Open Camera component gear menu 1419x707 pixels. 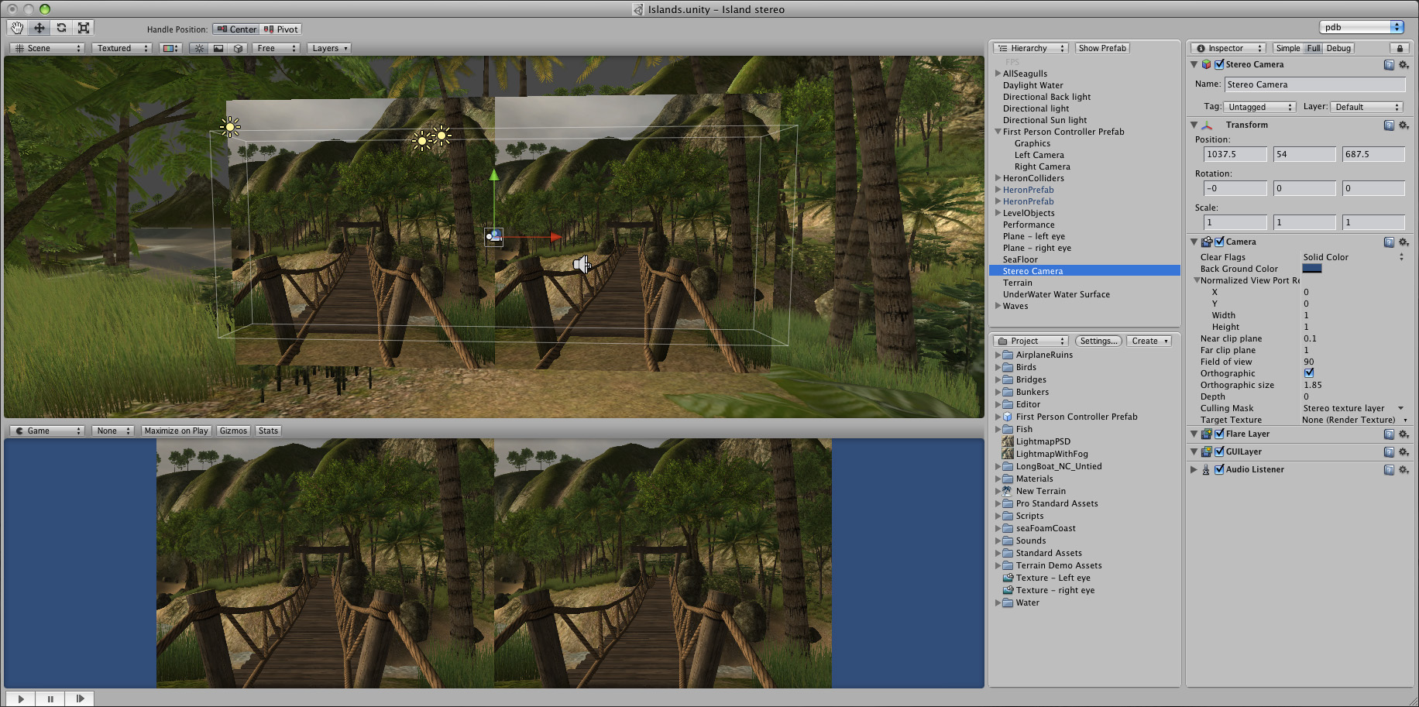pyautogui.click(x=1404, y=242)
